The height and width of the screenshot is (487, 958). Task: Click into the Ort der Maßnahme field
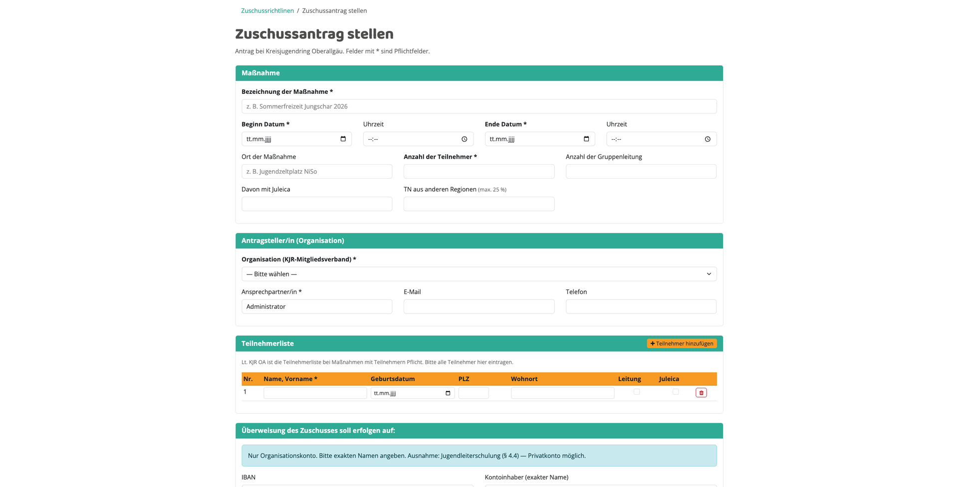coord(317,171)
